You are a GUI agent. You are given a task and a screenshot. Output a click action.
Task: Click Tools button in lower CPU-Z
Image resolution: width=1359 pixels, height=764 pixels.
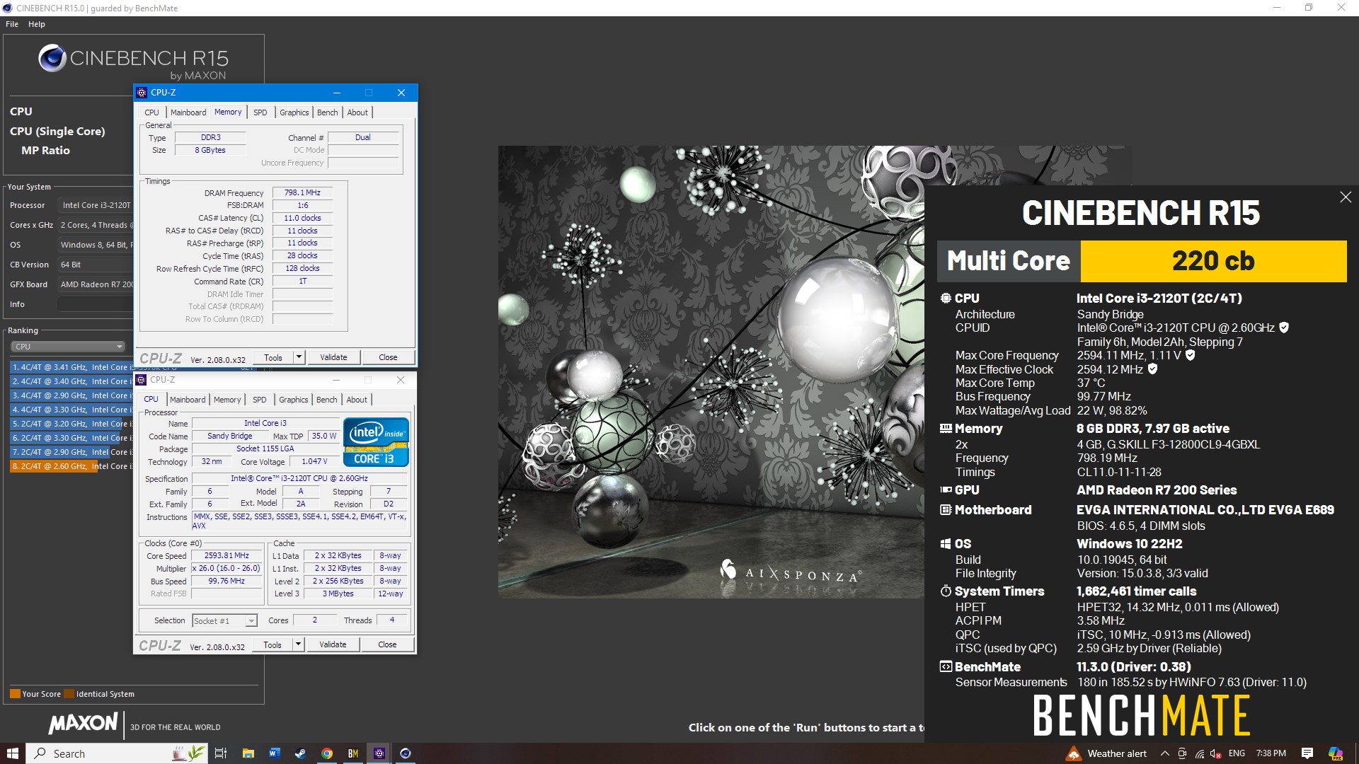tap(273, 644)
